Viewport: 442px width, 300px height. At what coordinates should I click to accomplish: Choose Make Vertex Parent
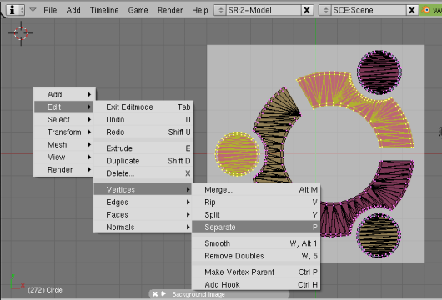(256, 272)
